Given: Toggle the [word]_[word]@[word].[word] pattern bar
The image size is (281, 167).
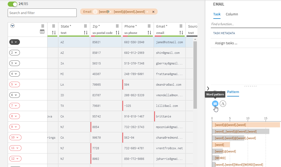Looking at the screenshot, I should [x=240, y=131].
